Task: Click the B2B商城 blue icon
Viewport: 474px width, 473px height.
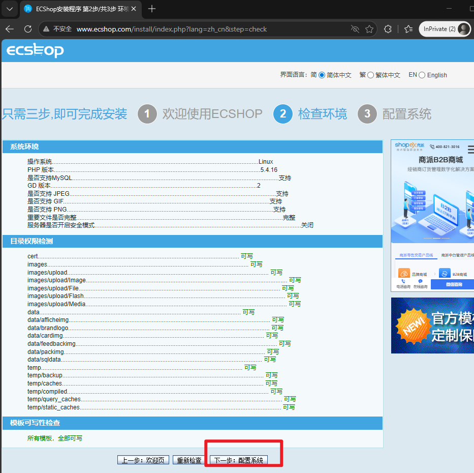Action: click(445, 274)
